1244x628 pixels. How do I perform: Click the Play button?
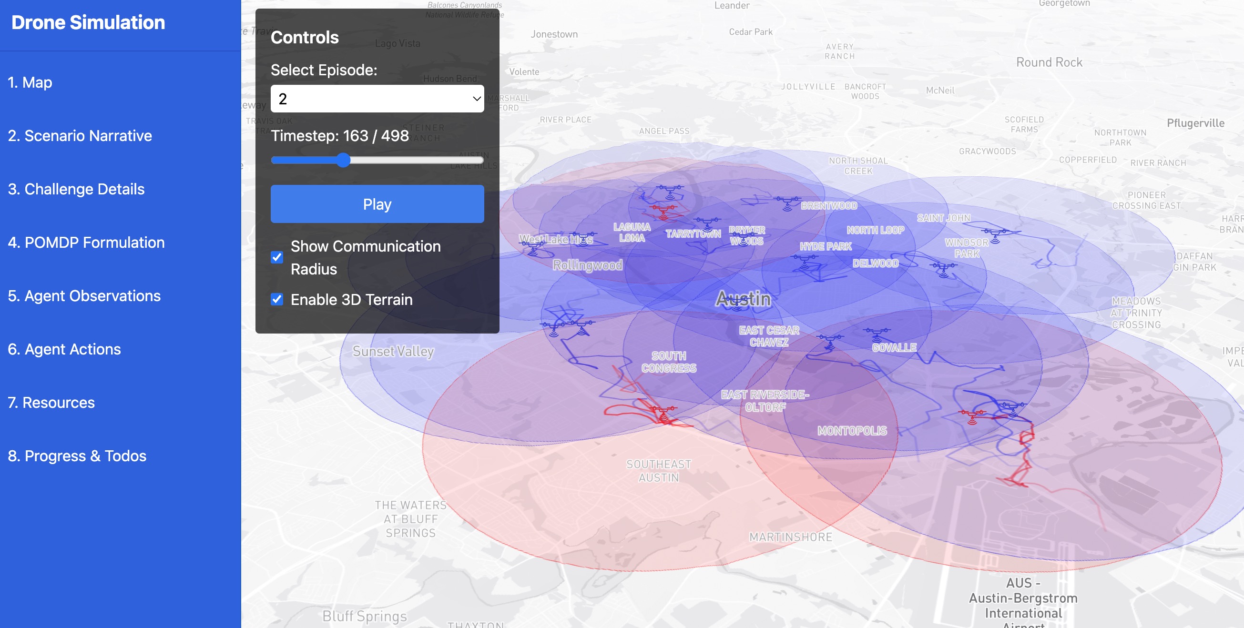pyautogui.click(x=377, y=204)
